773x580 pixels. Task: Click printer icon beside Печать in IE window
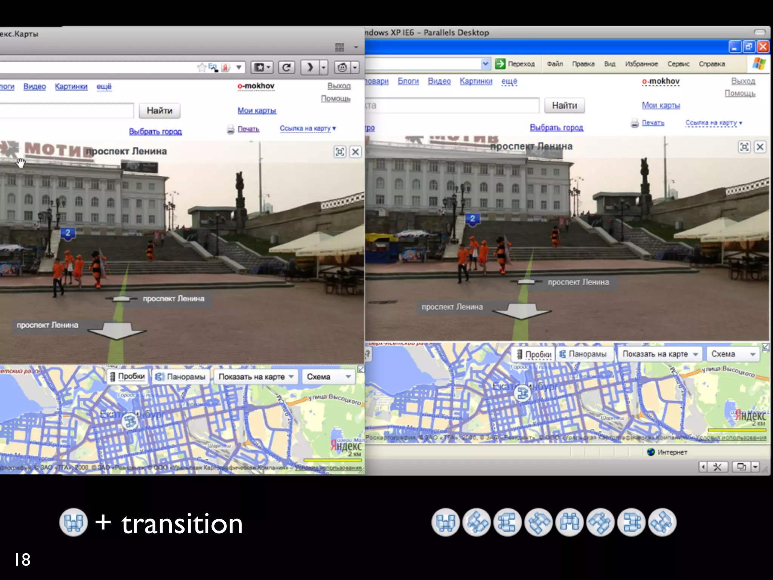635,123
